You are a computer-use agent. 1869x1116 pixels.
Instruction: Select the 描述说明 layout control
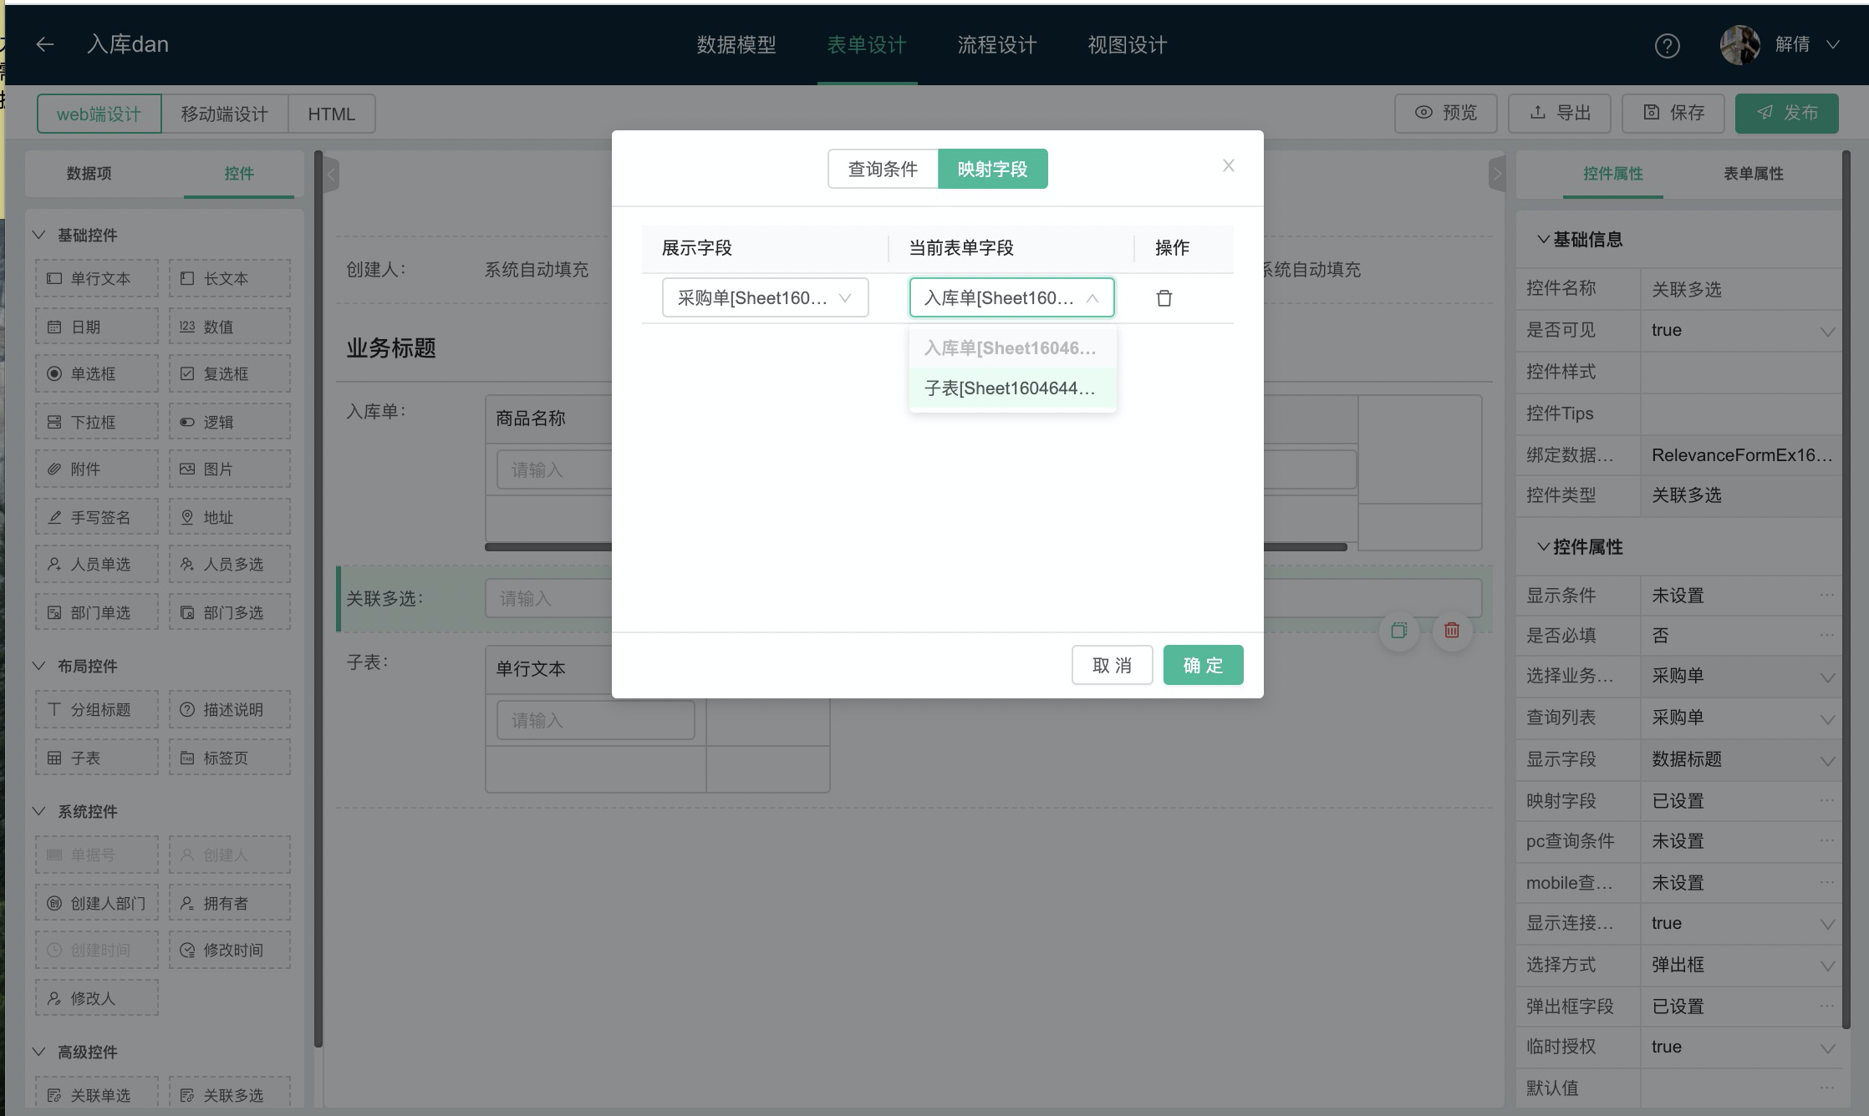[230, 709]
